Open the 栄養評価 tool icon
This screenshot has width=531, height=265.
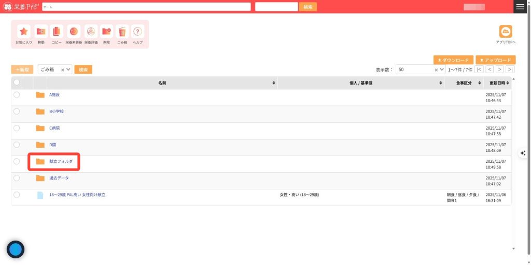click(x=91, y=32)
